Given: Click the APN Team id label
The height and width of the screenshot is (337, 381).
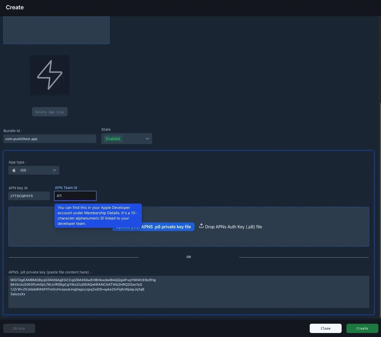Looking at the screenshot, I should pos(66,188).
